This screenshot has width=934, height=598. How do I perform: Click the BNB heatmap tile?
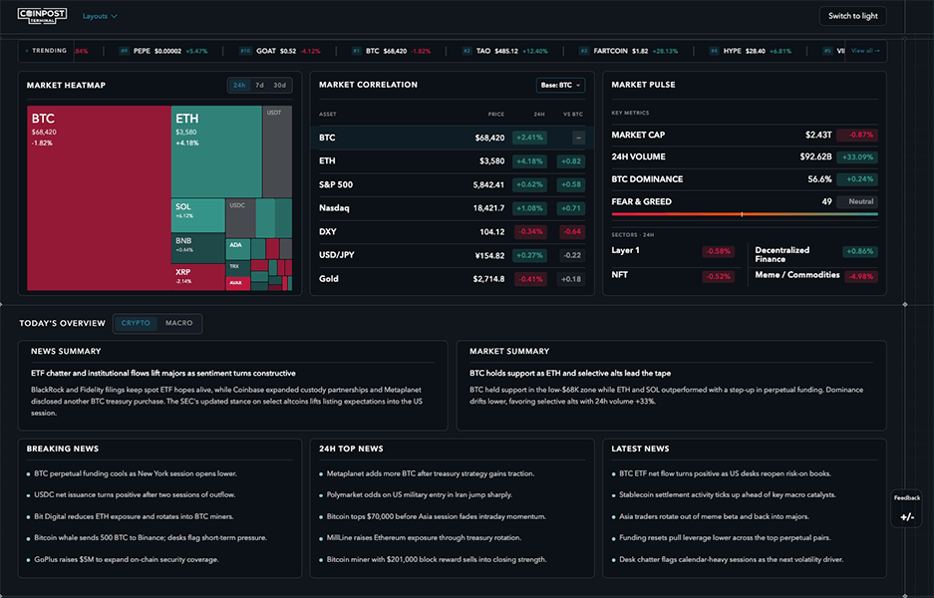[197, 248]
